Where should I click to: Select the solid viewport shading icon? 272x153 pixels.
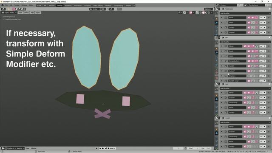click(x=203, y=13)
